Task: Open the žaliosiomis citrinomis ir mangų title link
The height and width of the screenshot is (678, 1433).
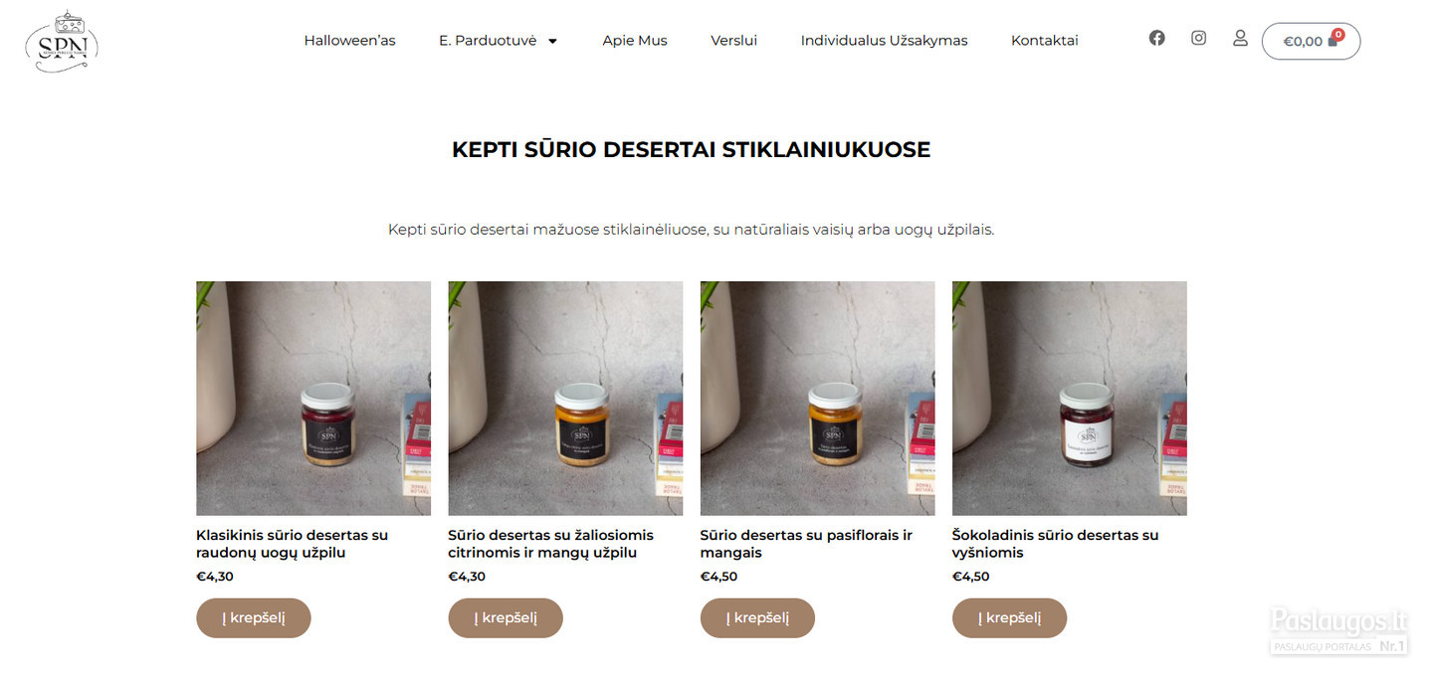Action: click(551, 544)
